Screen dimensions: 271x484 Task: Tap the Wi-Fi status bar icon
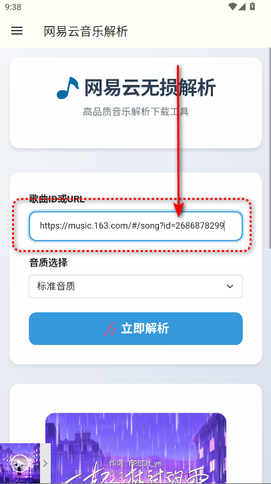click(x=233, y=7)
